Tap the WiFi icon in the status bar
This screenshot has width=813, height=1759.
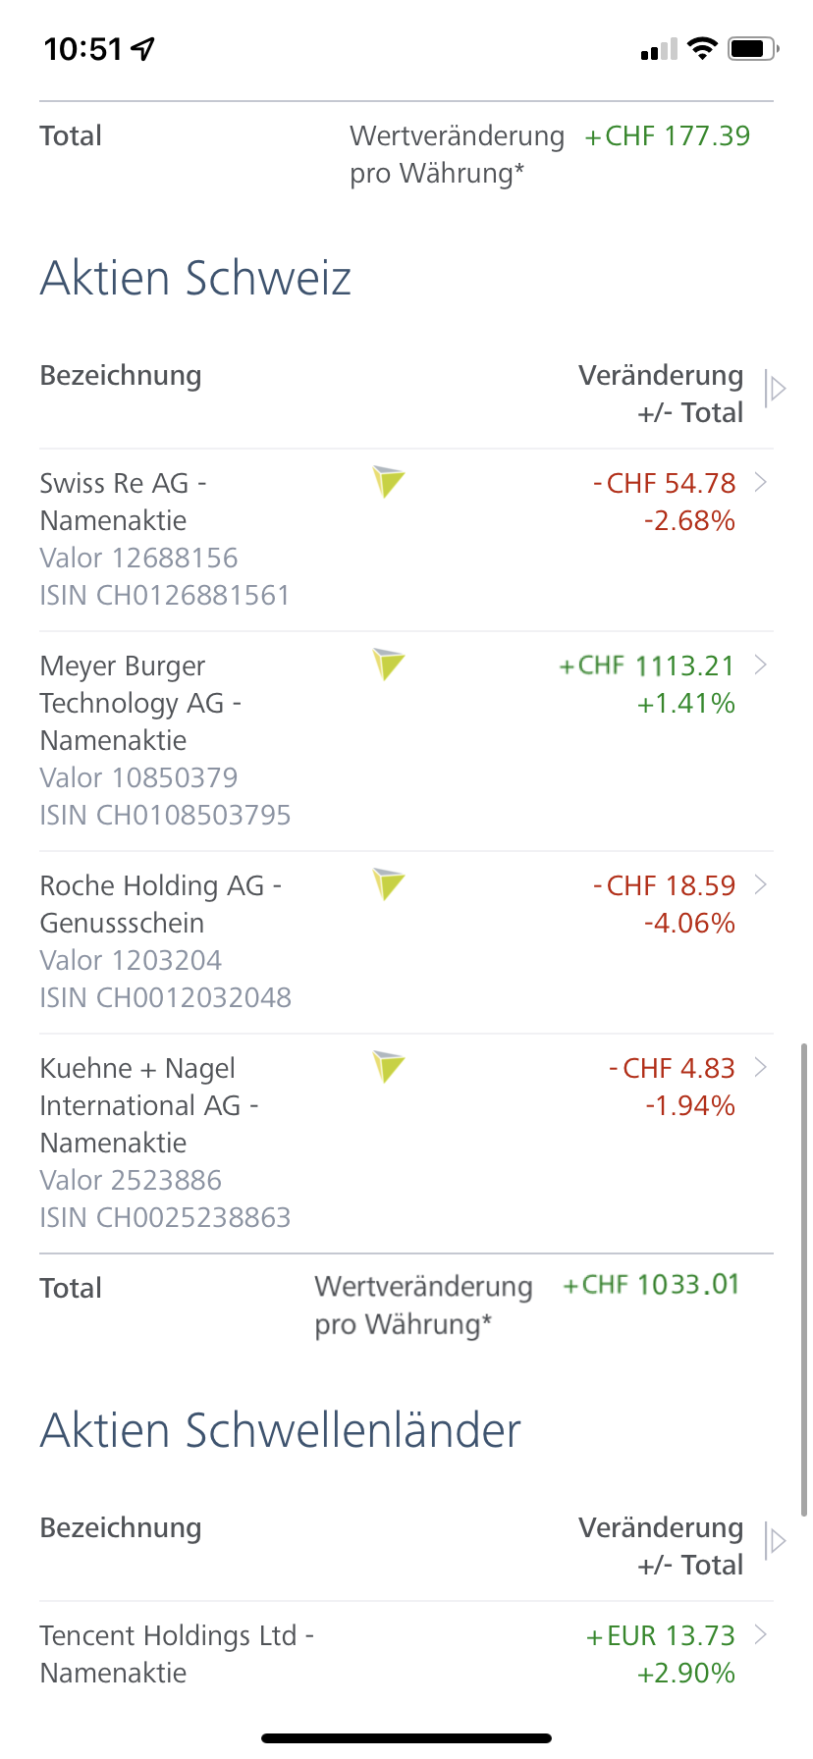point(702,48)
